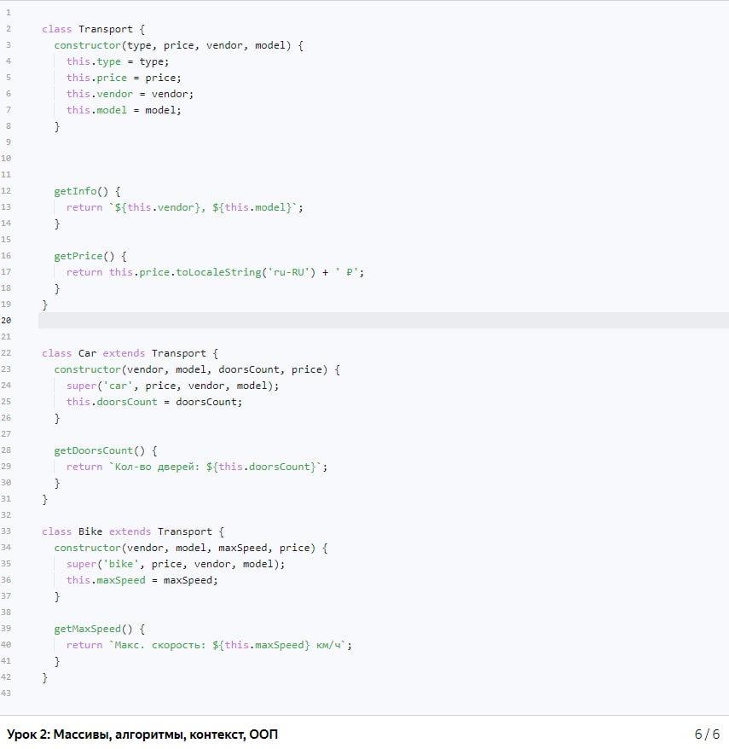
Task: Click the super('bike', price, vendor, model) line
Action: 176,564
